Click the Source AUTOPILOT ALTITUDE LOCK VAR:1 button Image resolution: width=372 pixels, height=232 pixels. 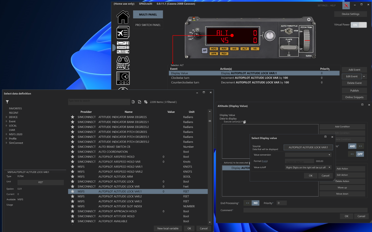tap(308, 147)
